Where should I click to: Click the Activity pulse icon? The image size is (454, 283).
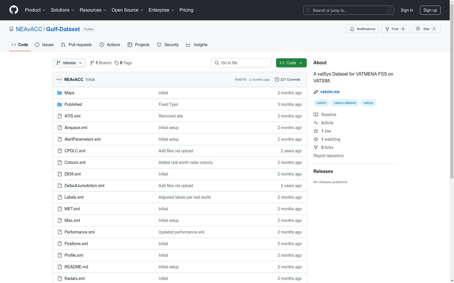tap(316, 123)
